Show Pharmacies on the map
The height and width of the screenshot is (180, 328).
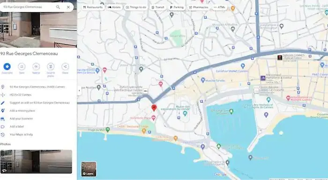point(199,7)
